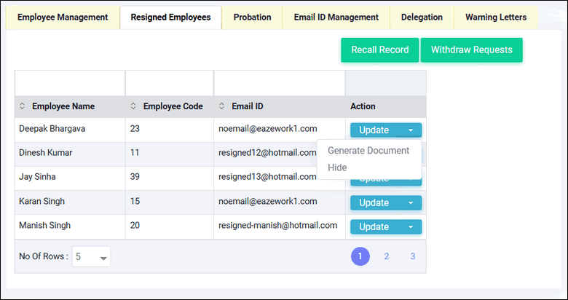Switch to Warning Letters tab
Viewport: 568px width, 300px height.
point(495,17)
